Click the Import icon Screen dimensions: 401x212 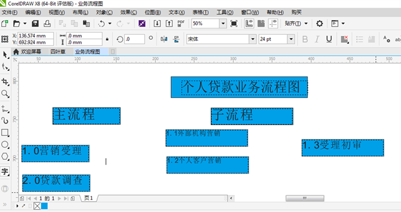pyautogui.click(x=157, y=24)
